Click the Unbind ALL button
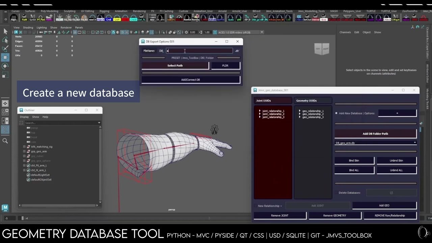 point(396,170)
